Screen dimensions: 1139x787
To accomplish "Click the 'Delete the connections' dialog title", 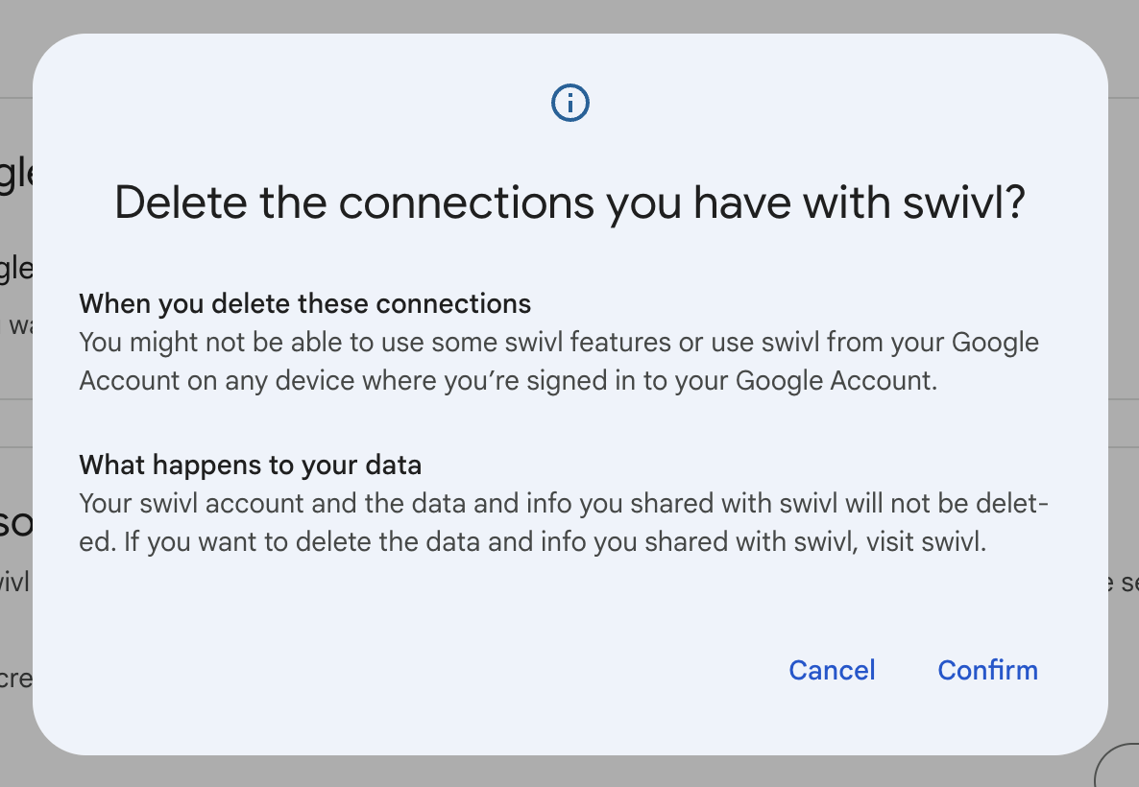I will (x=569, y=203).
